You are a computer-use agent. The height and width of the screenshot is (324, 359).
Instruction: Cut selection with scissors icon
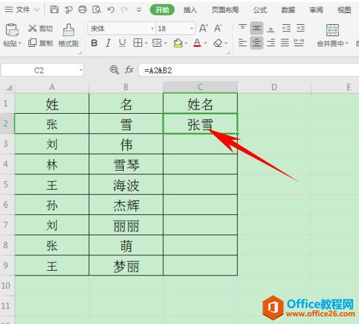33,28
